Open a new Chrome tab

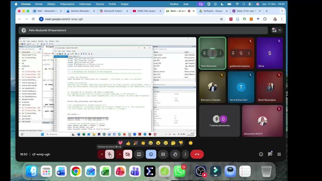click(x=267, y=11)
